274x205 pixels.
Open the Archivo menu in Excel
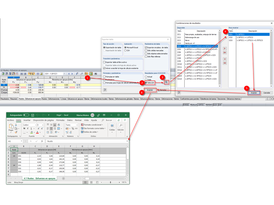tap(10, 120)
